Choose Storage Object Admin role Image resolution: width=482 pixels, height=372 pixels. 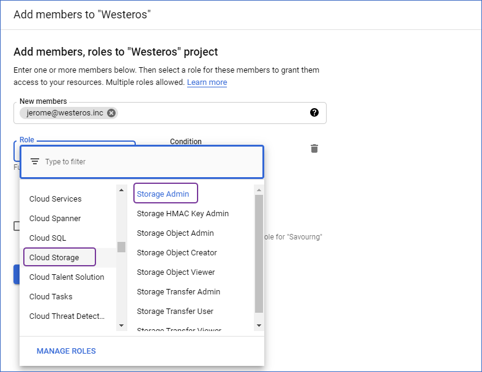(x=175, y=233)
